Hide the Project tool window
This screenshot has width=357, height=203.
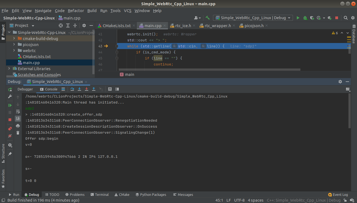click(x=91, y=25)
